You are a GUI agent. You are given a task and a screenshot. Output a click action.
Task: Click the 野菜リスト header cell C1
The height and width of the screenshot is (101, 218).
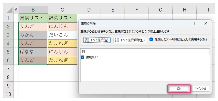pos(62,18)
